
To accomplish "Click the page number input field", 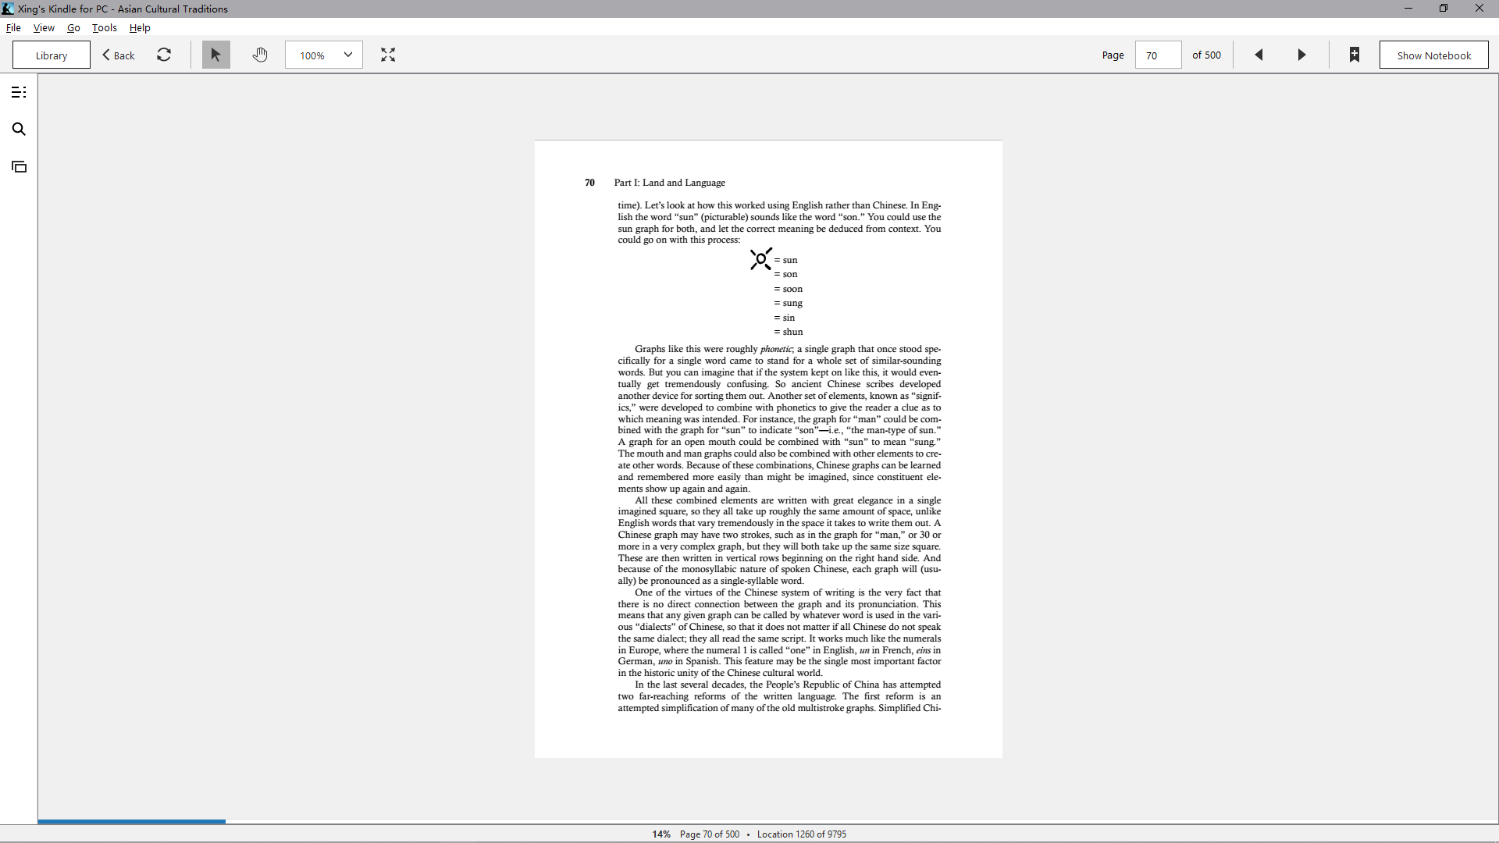I will tap(1158, 55).
